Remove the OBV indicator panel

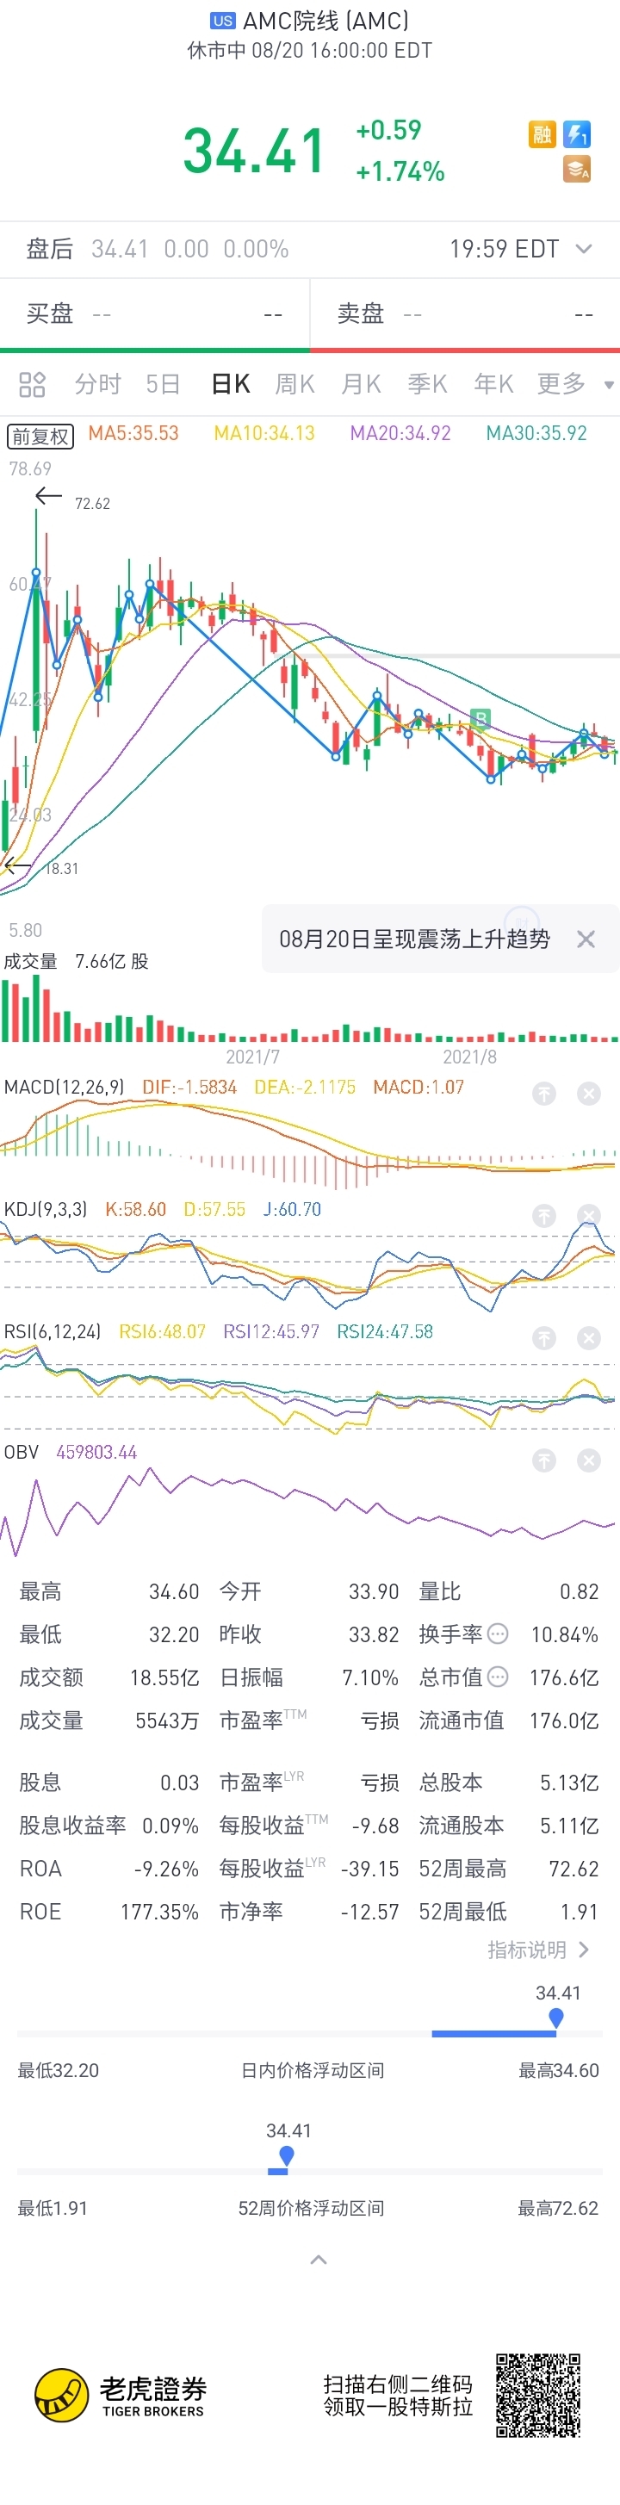(x=589, y=1460)
